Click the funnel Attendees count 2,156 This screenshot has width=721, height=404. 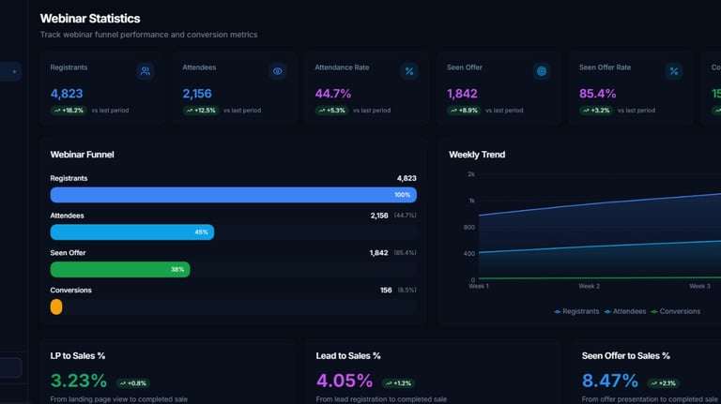[379, 216]
